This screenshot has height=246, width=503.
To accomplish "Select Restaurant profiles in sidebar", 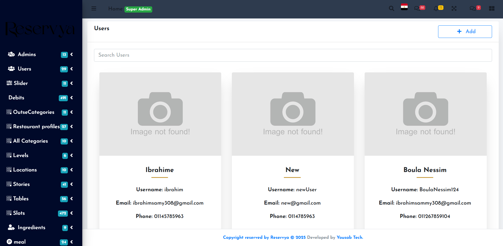I will [x=36, y=127].
